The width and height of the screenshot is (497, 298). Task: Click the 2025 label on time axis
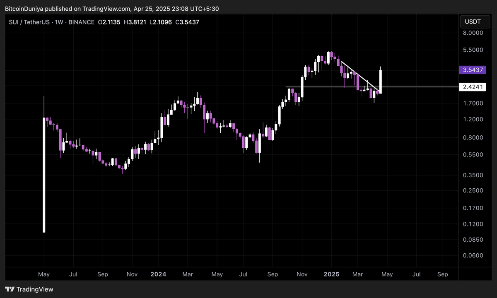tap(331, 274)
